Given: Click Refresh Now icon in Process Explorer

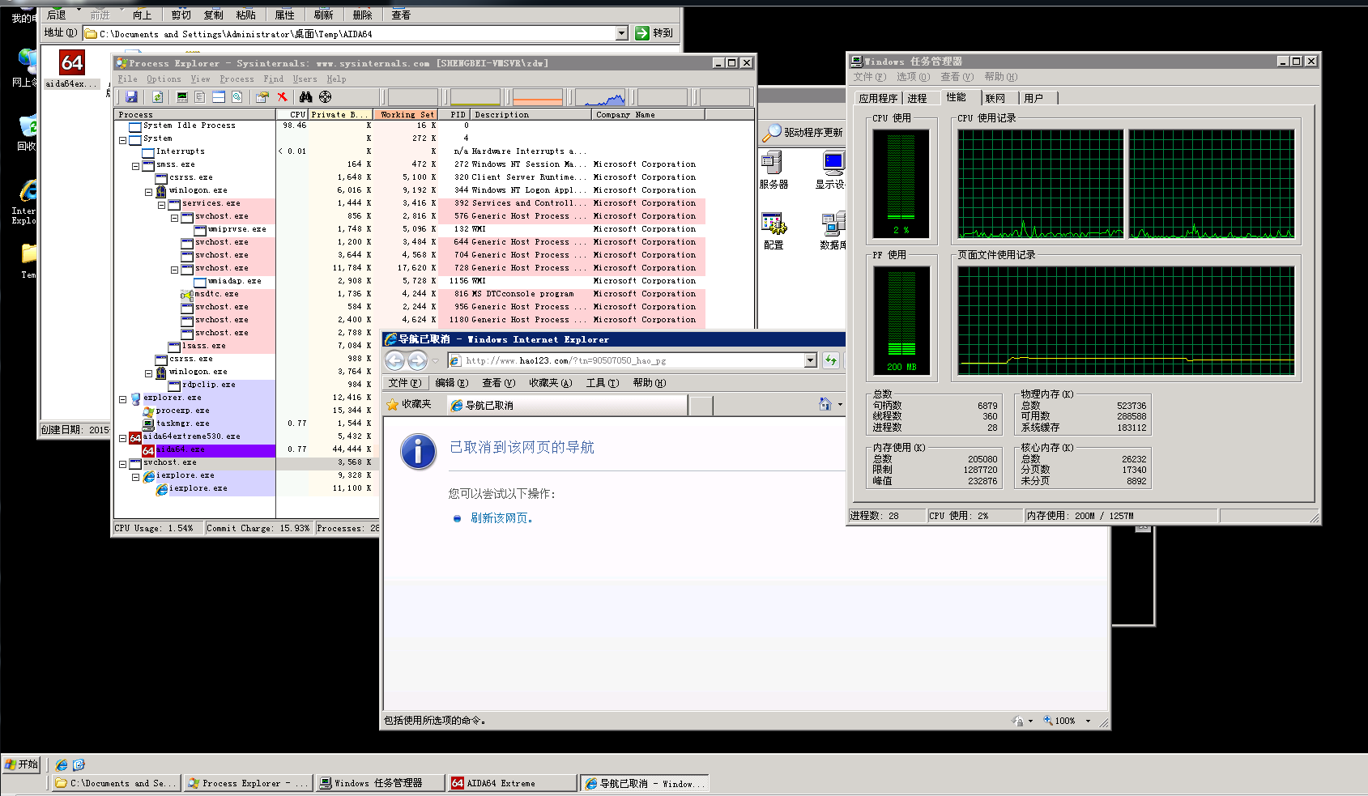Looking at the screenshot, I should point(157,97).
